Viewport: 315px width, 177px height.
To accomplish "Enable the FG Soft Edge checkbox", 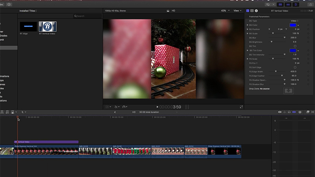I will click(x=295, y=67).
